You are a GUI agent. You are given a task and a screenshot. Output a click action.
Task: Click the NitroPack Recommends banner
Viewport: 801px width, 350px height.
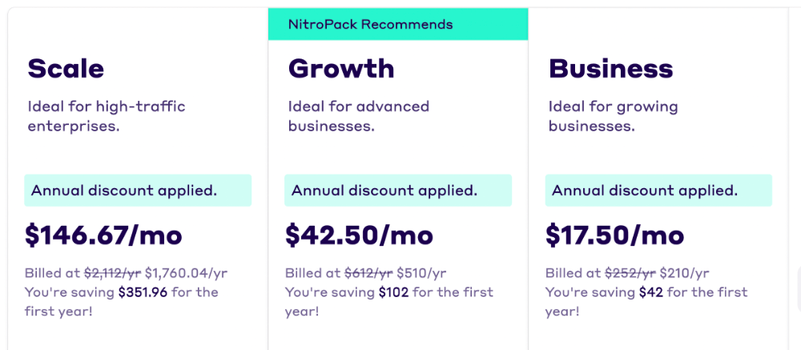pyautogui.click(x=397, y=24)
